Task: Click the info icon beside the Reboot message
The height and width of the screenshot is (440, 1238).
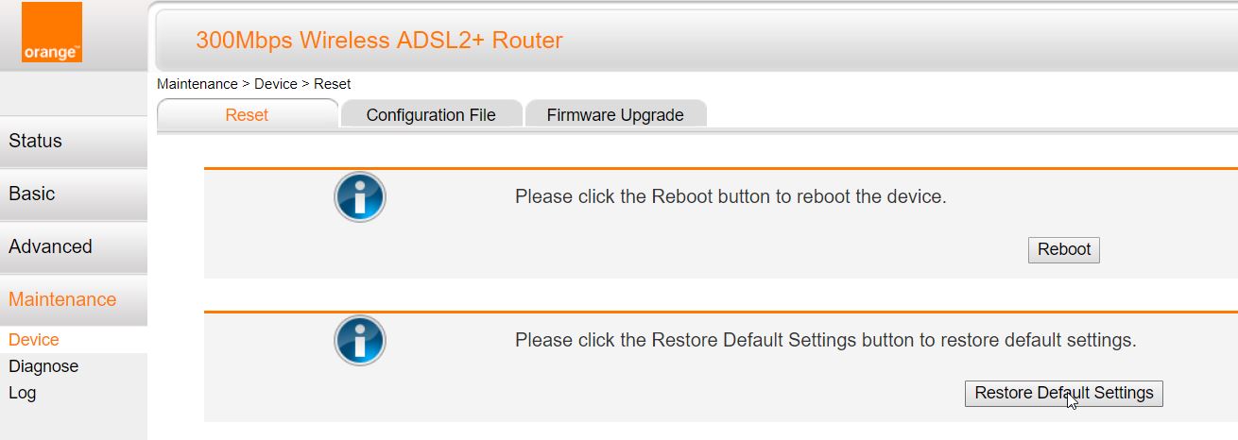Action: point(360,197)
